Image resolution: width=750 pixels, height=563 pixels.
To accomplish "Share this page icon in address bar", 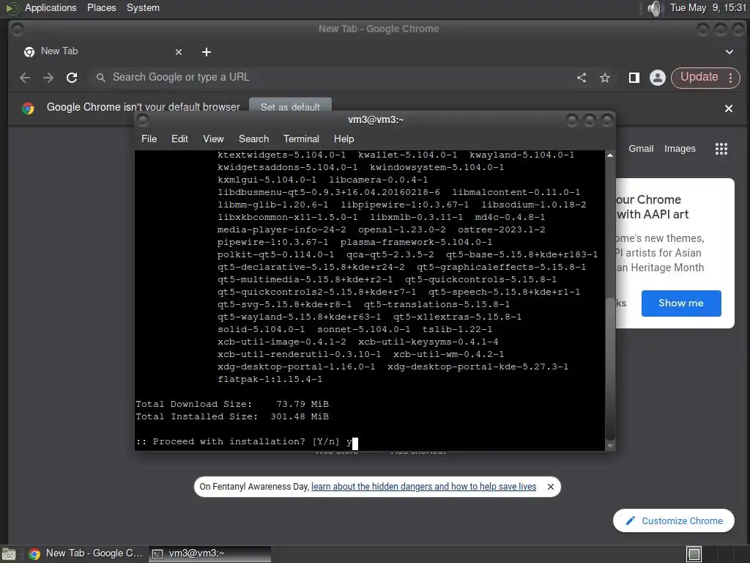I will [x=582, y=78].
